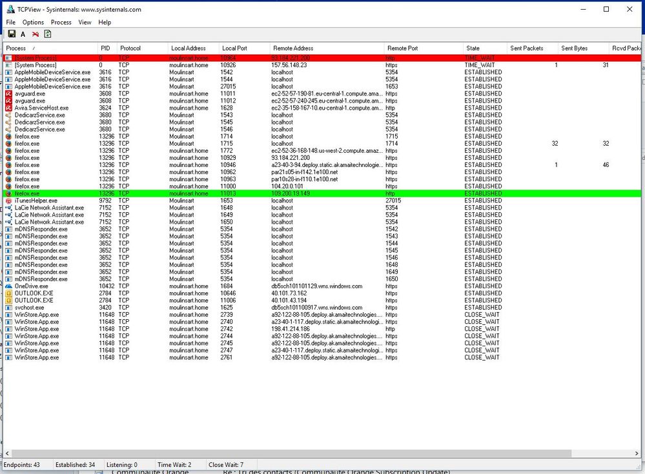Click the avguard.exe icon on local port 11011 row
This screenshot has height=474, width=645.
pyautogui.click(x=8, y=94)
